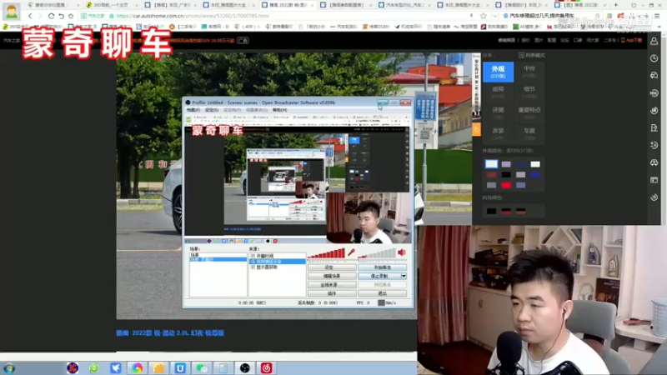
Task: Open the 重要特点 category tile
Action: [x=529, y=112]
